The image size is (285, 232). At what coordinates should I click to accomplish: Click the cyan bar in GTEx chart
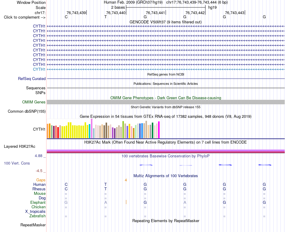(89, 131)
